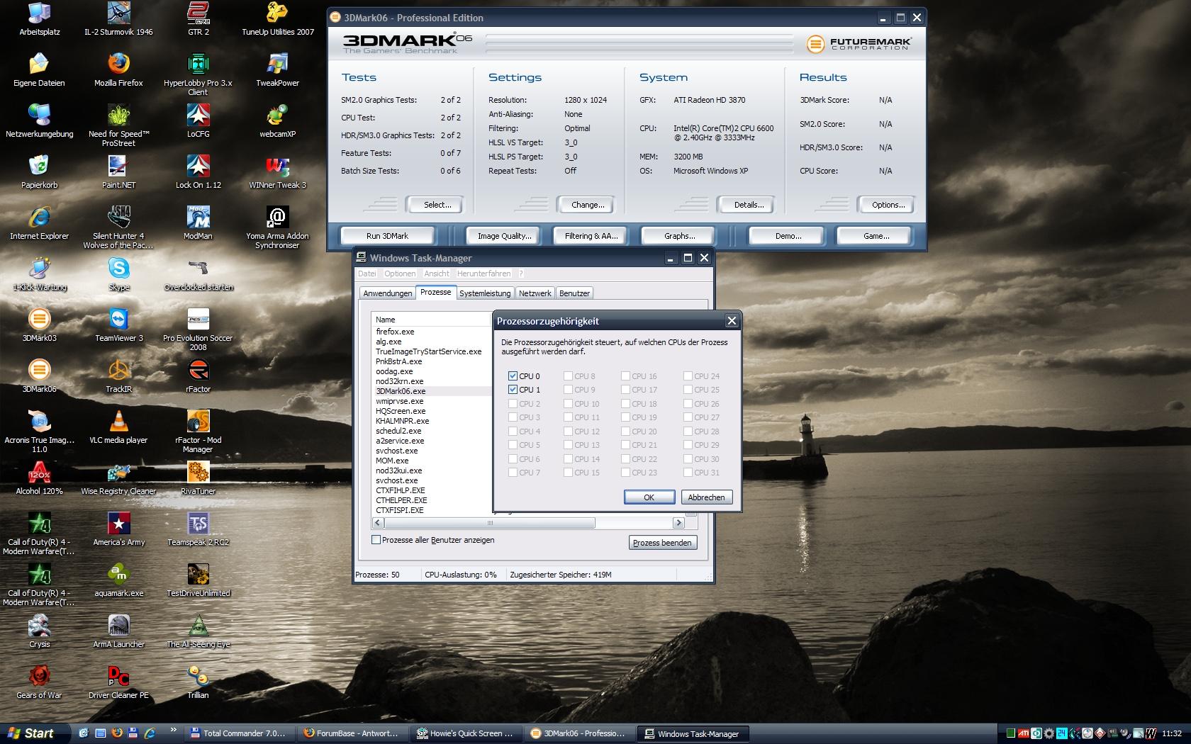This screenshot has width=1191, height=744.
Task: Open the Datei menu in Task-Manager
Action: 367,274
